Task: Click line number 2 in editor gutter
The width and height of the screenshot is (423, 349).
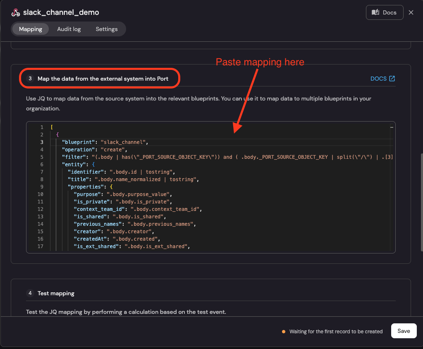Action: [x=41, y=135]
